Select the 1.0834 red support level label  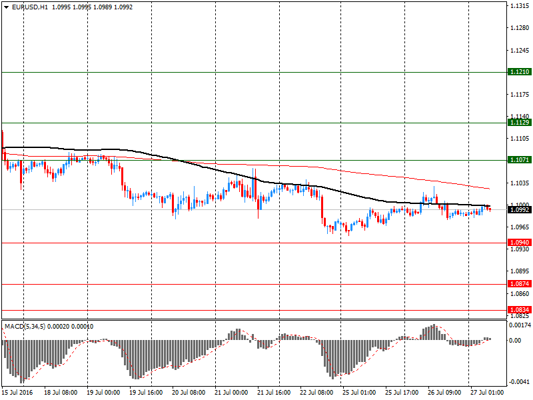click(x=520, y=310)
